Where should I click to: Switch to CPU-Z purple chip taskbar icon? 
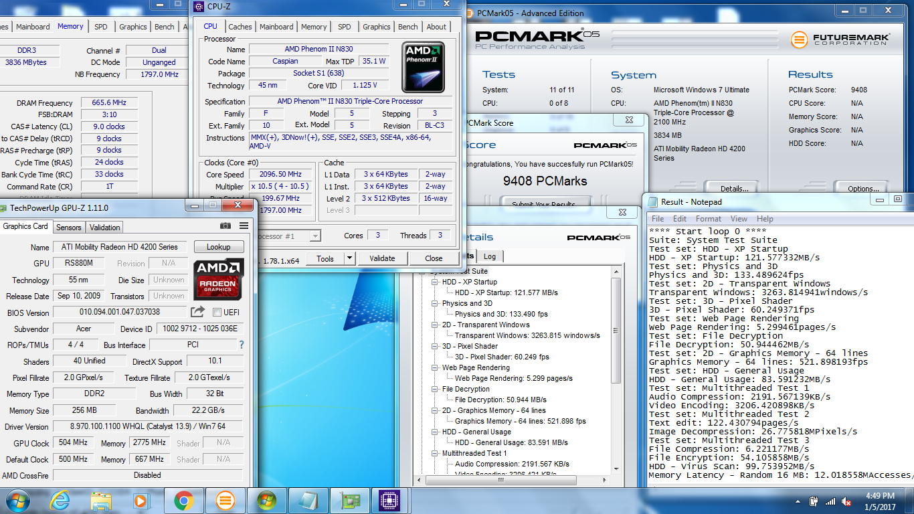click(389, 500)
